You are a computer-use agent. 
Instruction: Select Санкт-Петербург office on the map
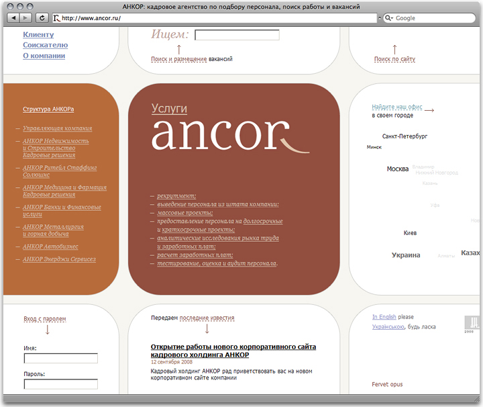click(405, 136)
